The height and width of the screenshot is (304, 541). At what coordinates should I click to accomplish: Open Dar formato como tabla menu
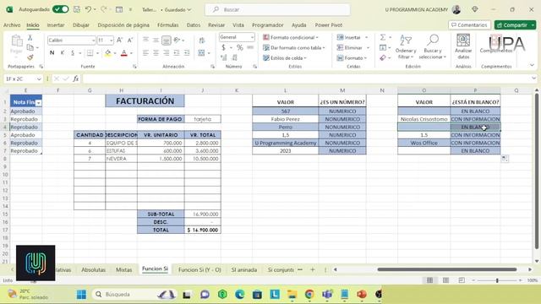point(294,47)
